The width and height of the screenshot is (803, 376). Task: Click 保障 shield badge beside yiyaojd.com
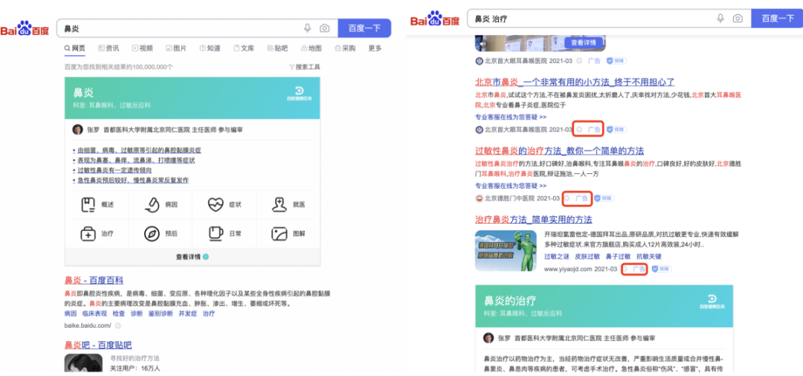[x=661, y=268]
